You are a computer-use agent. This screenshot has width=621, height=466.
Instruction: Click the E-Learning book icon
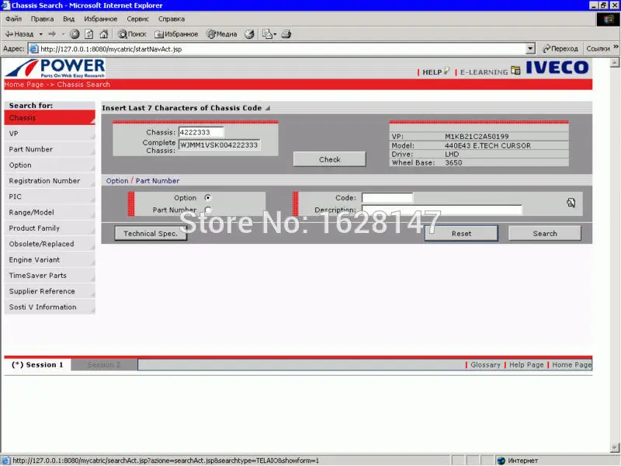click(515, 71)
